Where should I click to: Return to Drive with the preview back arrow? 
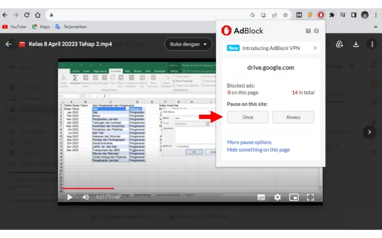8,44
